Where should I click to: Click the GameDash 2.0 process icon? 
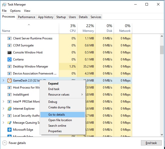click(10, 81)
